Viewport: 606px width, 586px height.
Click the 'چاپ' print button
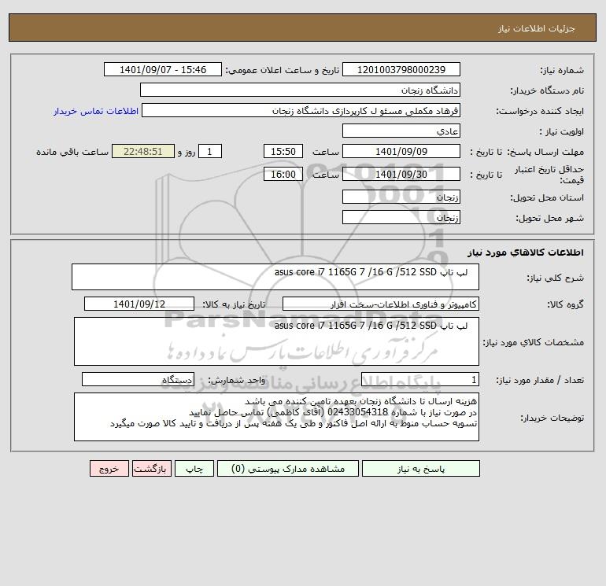pos(194,469)
